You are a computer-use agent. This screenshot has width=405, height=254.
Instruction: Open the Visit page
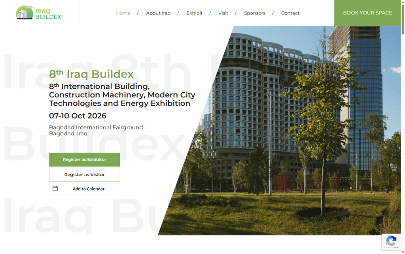coord(223,13)
